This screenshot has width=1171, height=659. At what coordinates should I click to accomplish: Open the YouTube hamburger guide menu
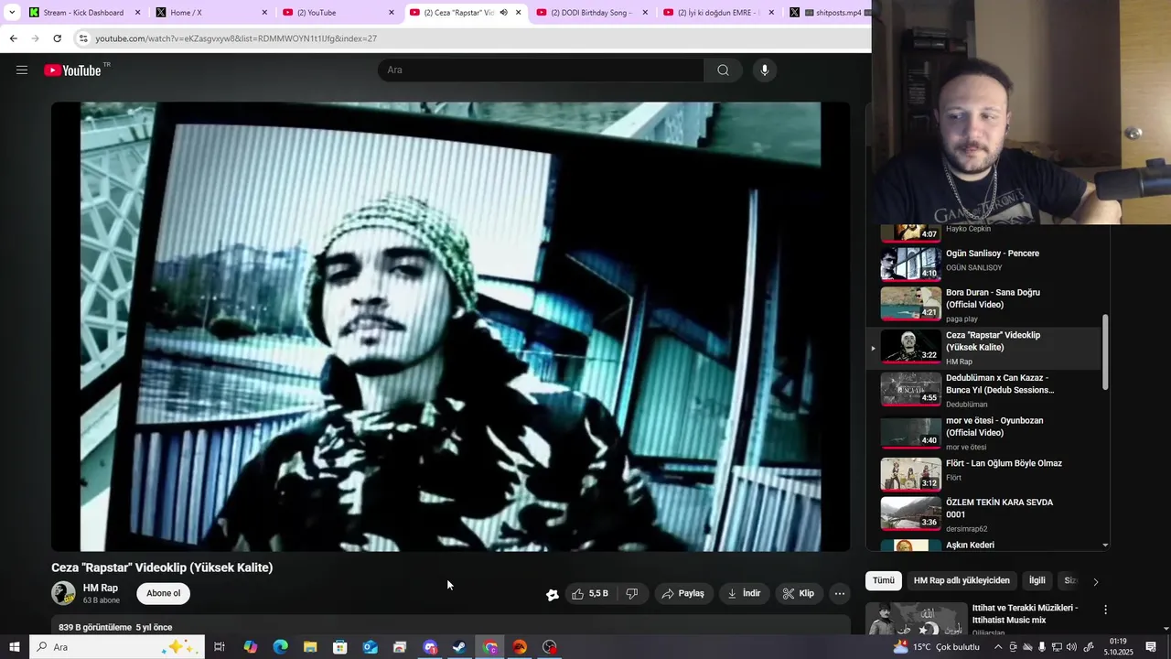click(22, 70)
